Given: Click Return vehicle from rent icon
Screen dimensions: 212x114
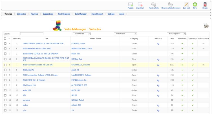Looking at the screenshot, I should 171,4.
